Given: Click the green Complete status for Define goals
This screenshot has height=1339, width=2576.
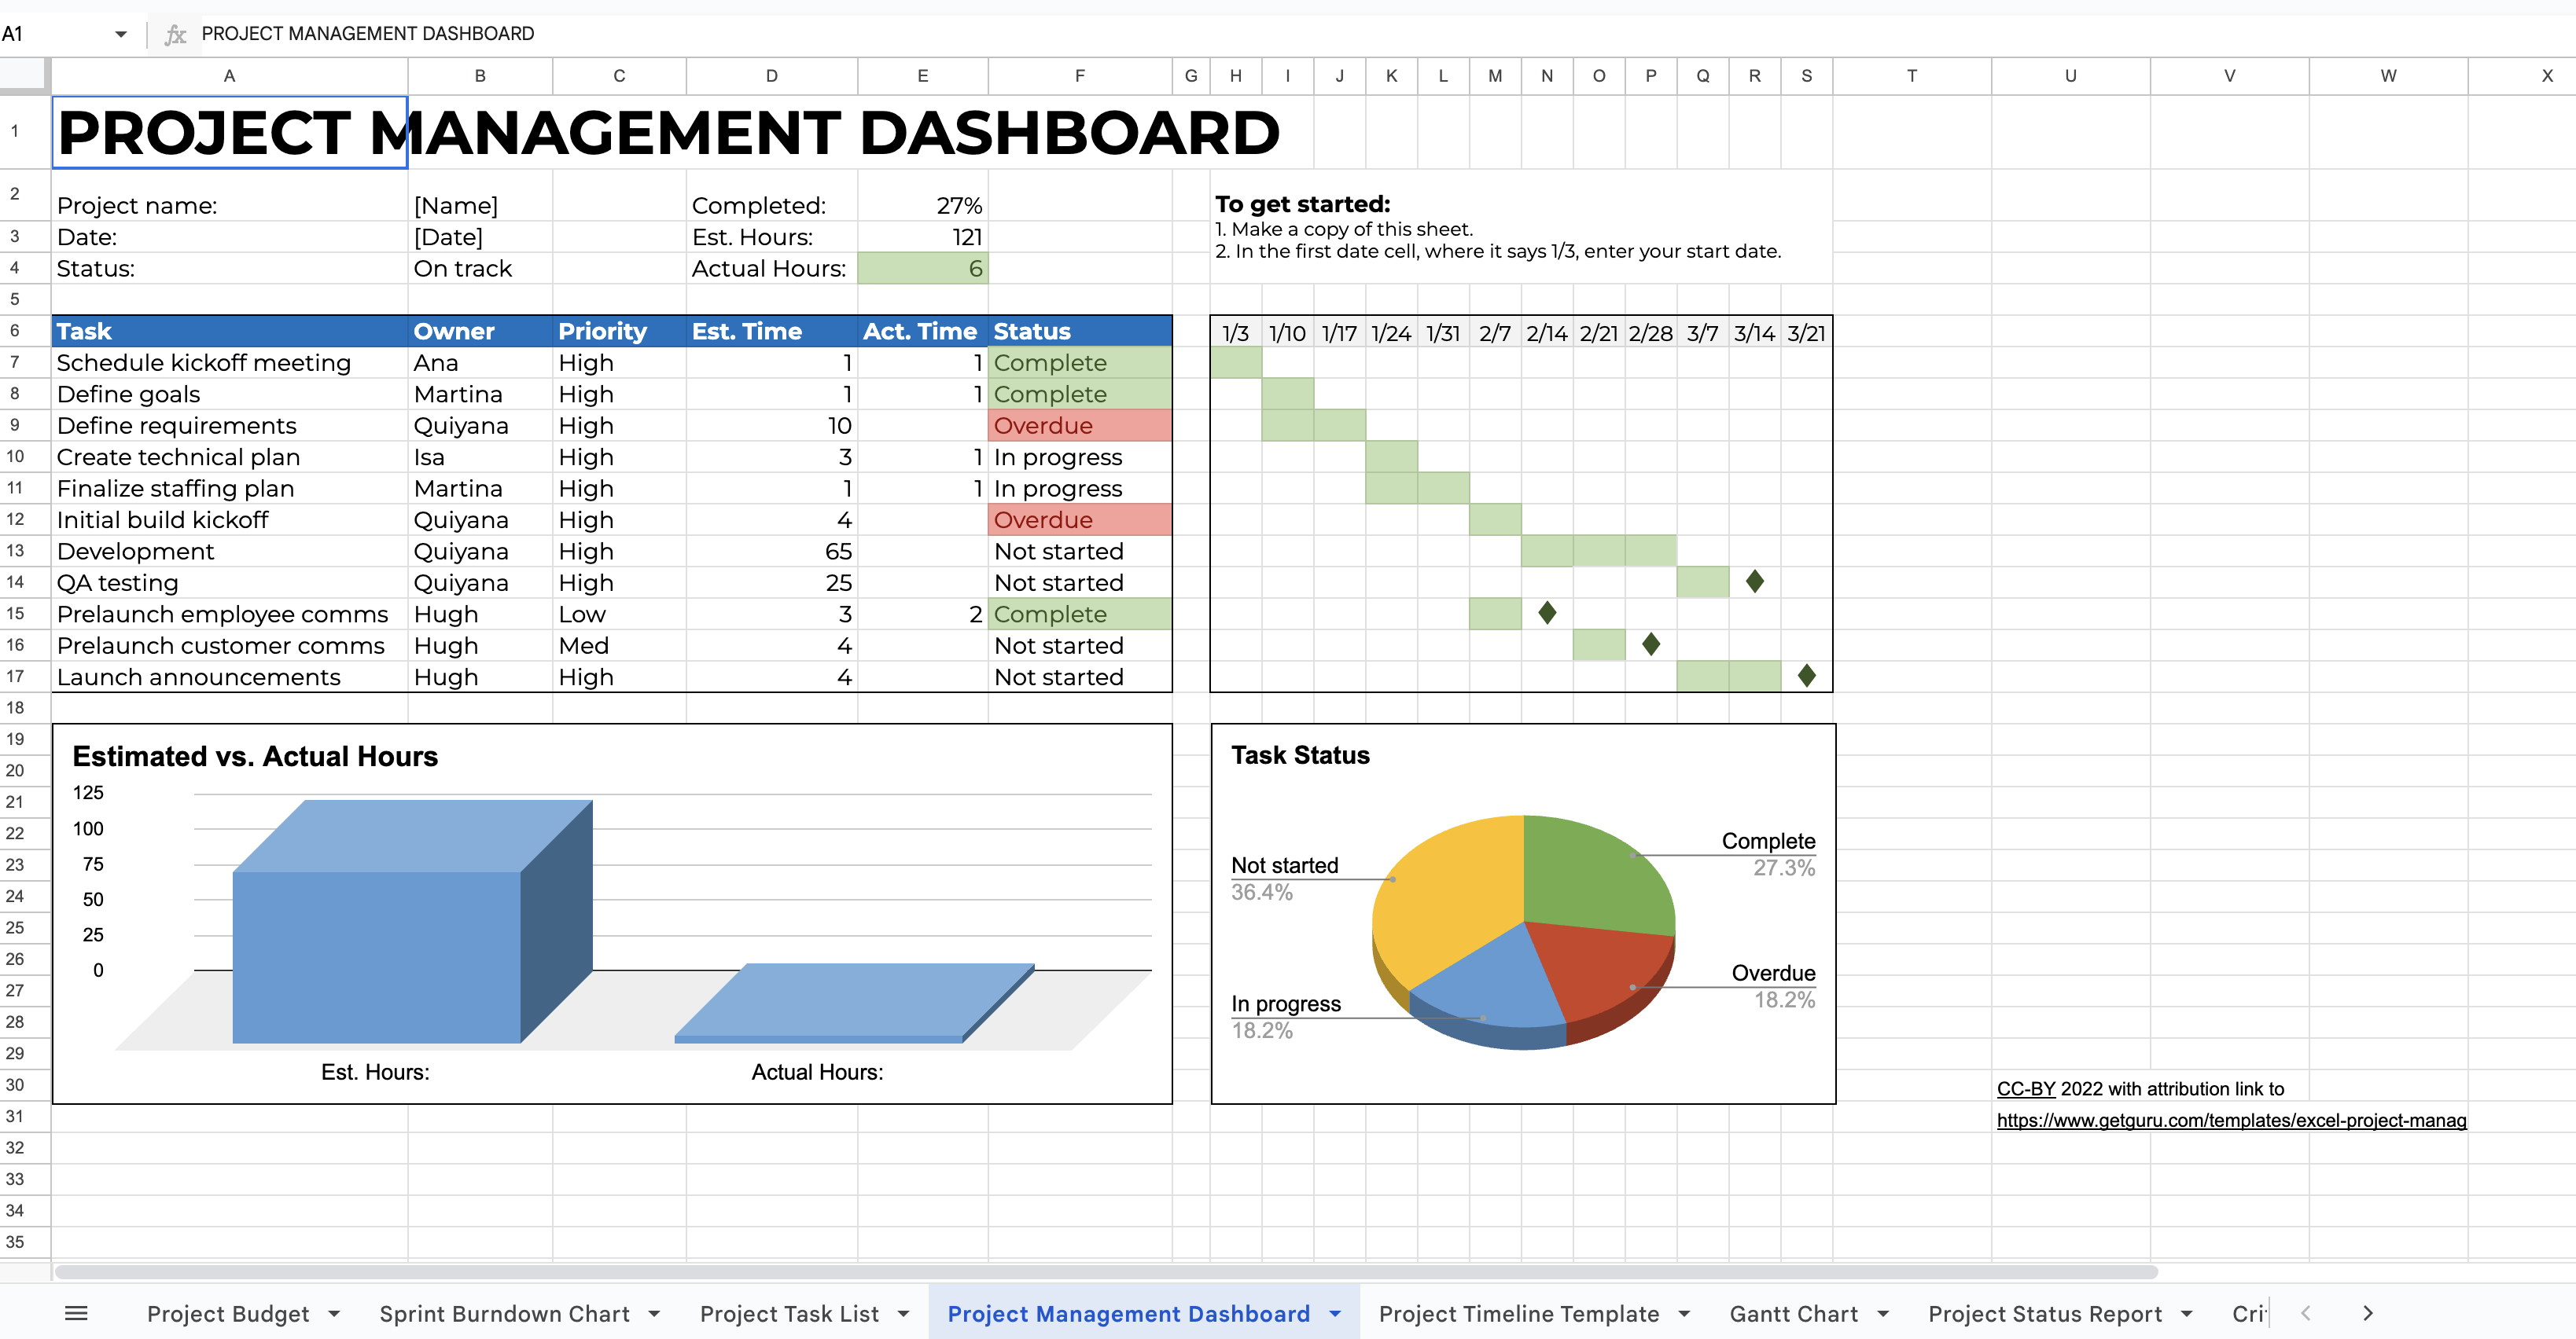Looking at the screenshot, I should pyautogui.click(x=1079, y=394).
